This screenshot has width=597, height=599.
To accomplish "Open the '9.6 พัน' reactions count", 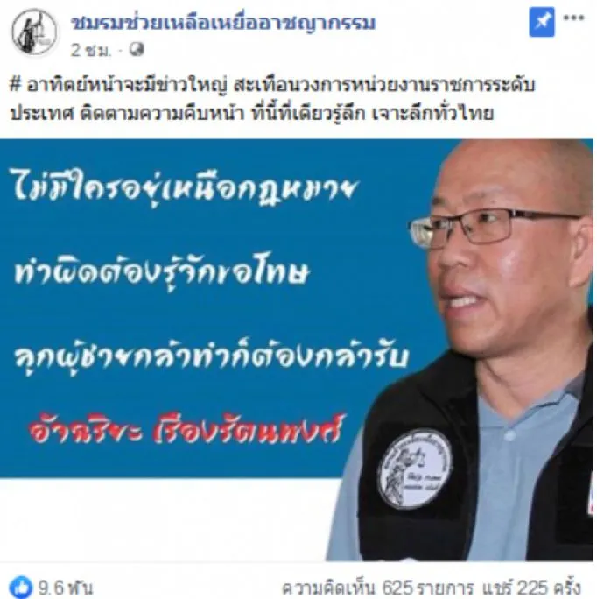I will tap(65, 588).
